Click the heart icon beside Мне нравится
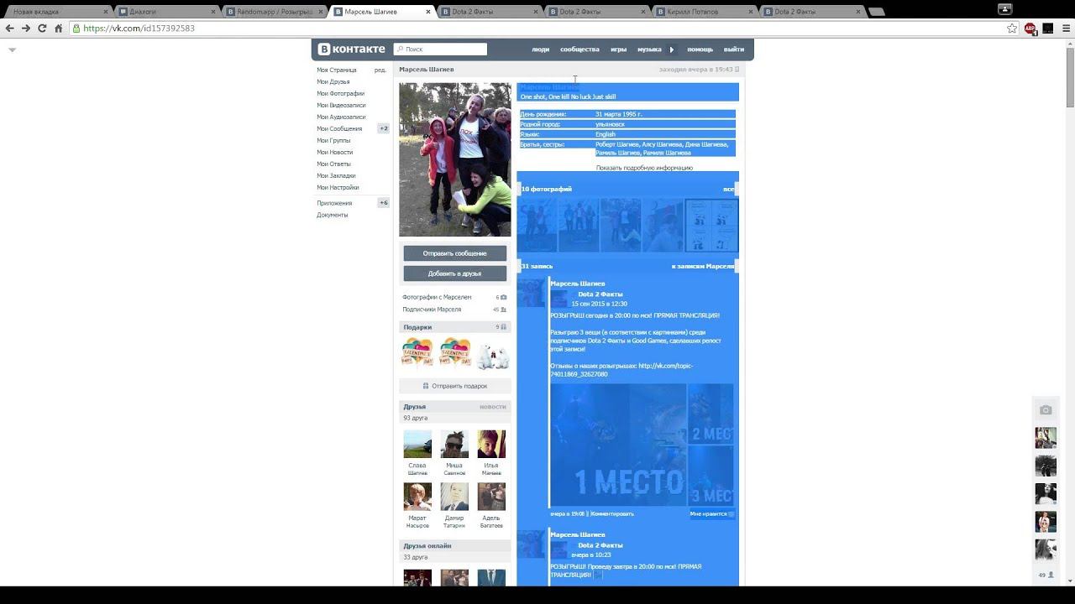 pyautogui.click(x=732, y=514)
